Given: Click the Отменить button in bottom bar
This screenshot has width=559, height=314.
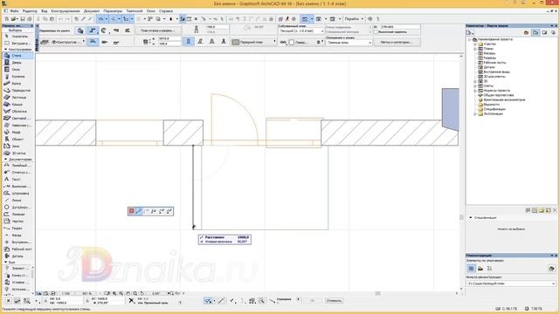Looking at the screenshot, I should [334, 301].
